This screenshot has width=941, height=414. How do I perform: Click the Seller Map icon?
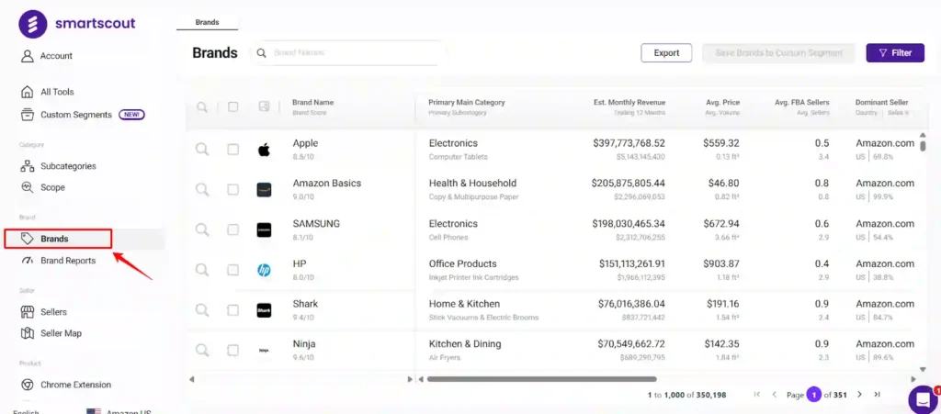pyautogui.click(x=27, y=333)
